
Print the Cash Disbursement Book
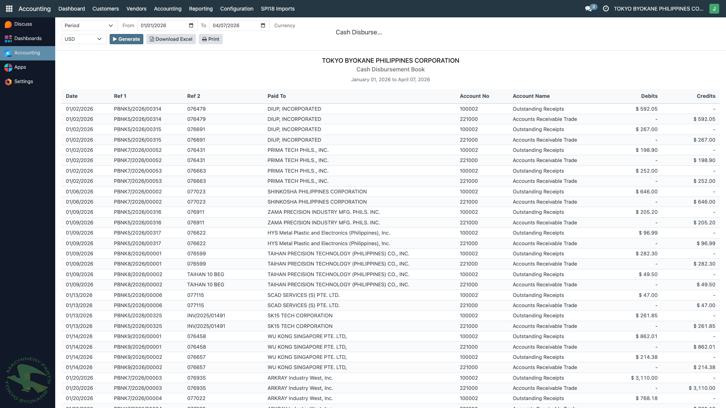coord(211,39)
